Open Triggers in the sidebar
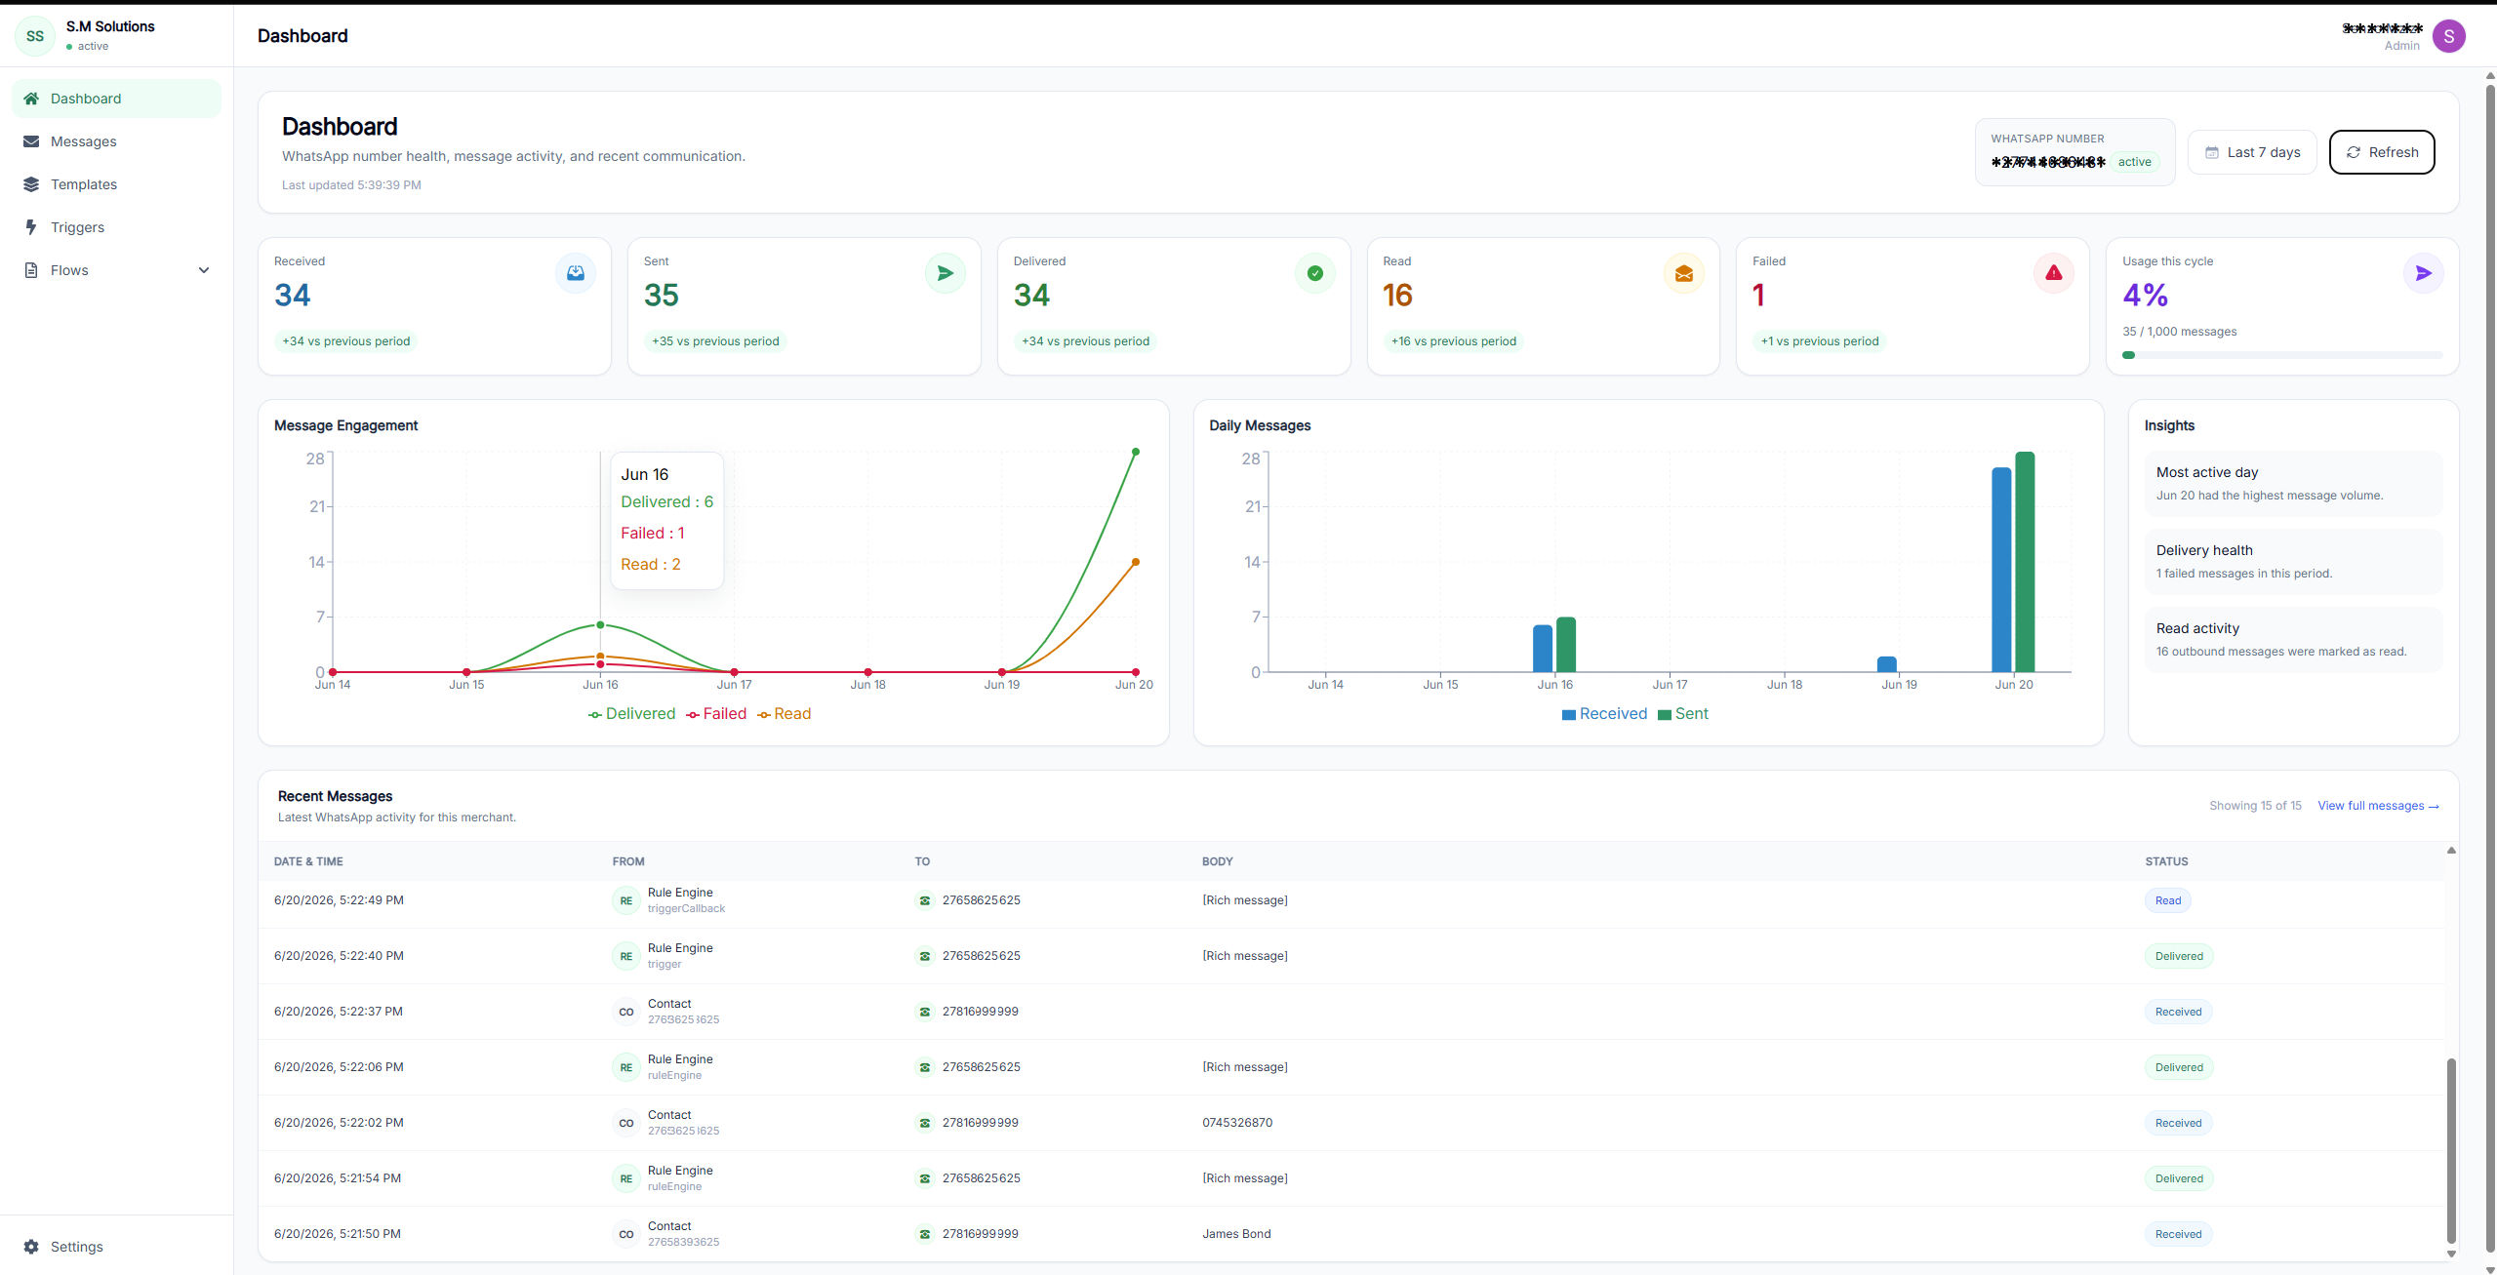The width and height of the screenshot is (2497, 1275). click(116, 227)
